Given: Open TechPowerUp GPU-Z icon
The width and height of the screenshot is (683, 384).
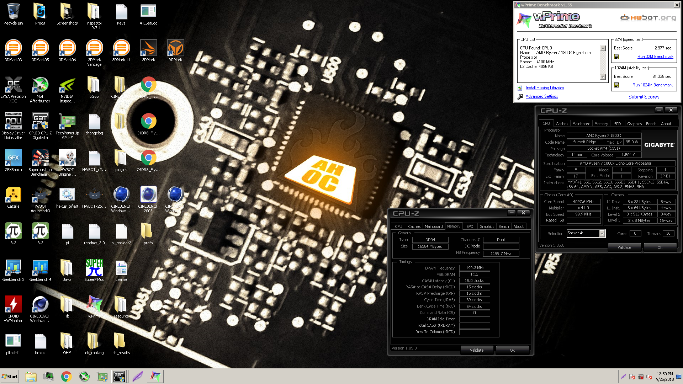Looking at the screenshot, I should [67, 126].
